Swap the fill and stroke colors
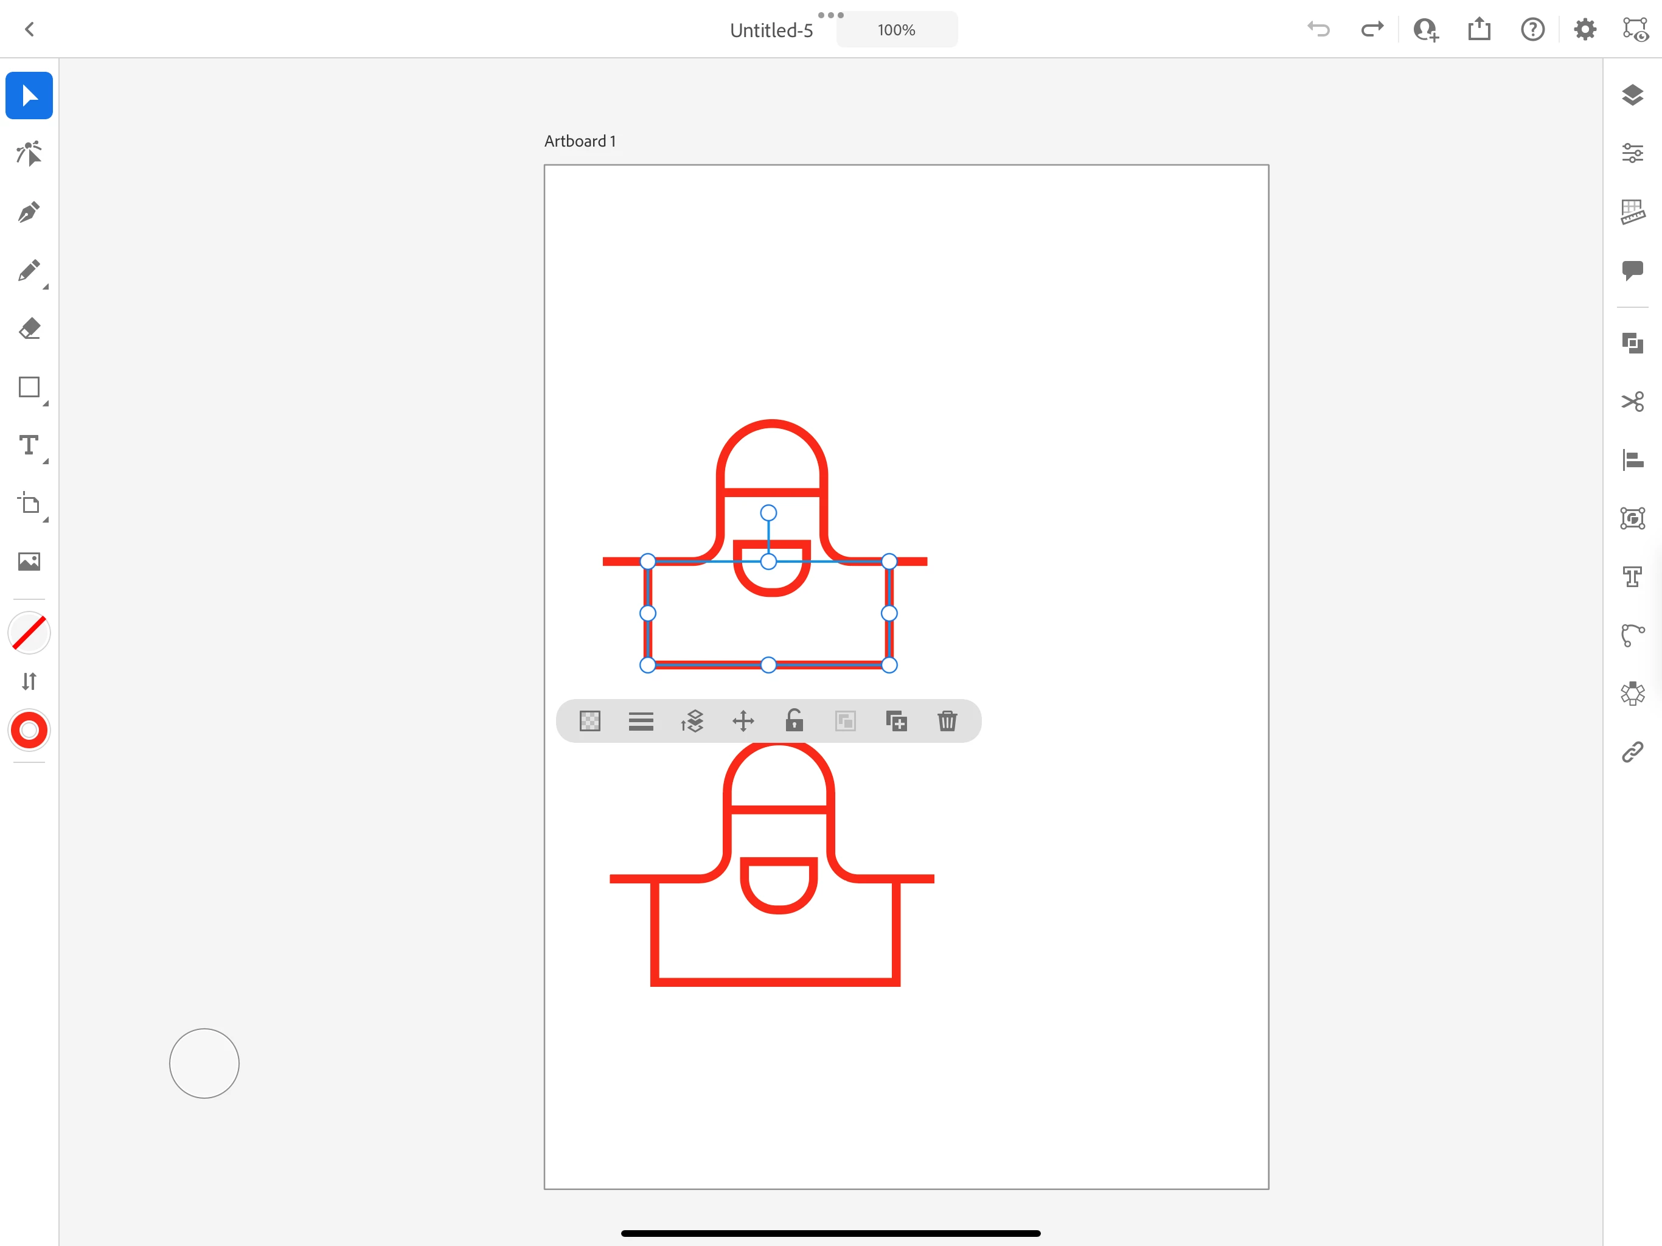Image resolution: width=1662 pixels, height=1246 pixels. pos(29,681)
